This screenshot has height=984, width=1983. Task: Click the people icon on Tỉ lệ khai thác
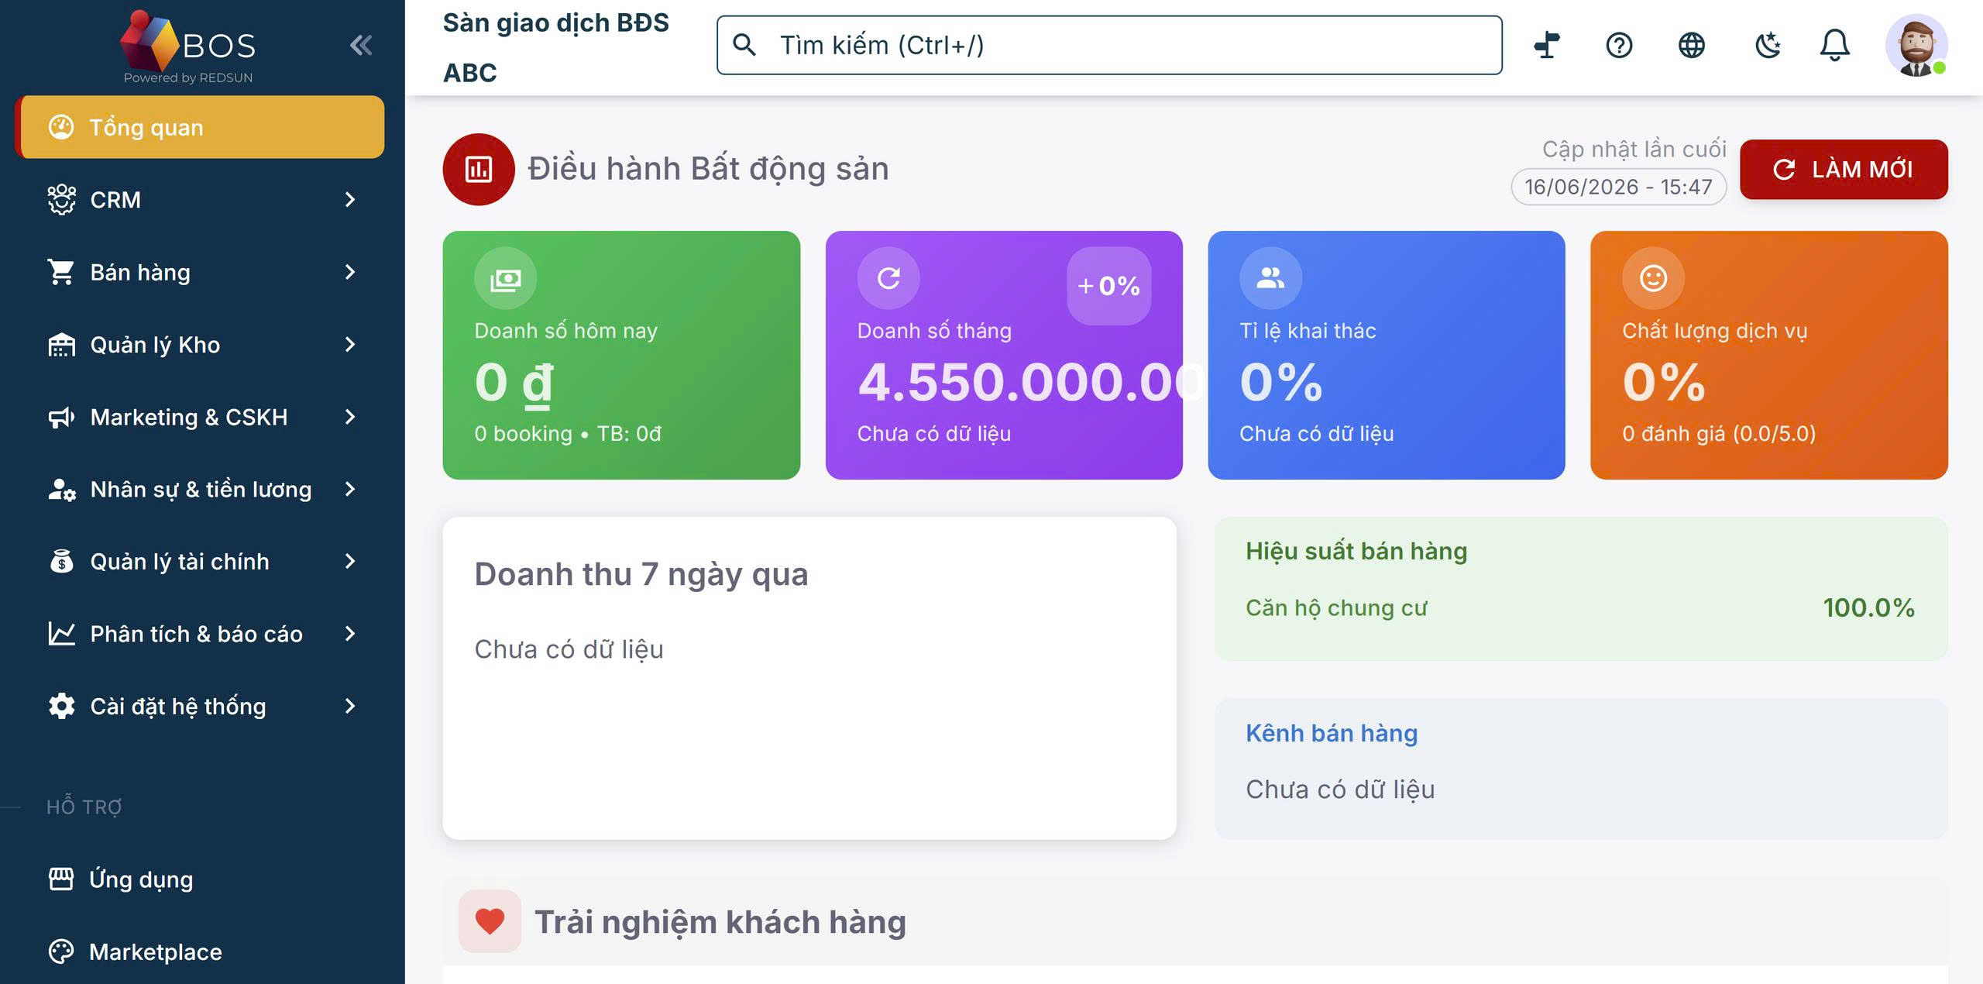click(x=1270, y=278)
